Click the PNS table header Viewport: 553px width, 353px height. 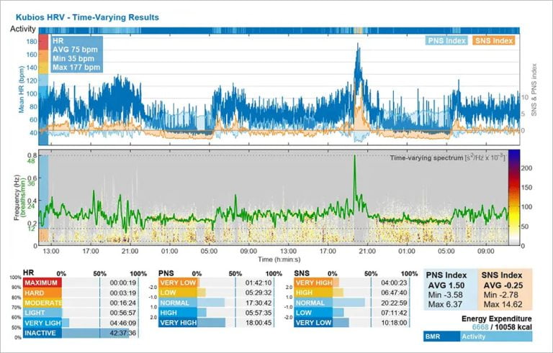tap(166, 273)
